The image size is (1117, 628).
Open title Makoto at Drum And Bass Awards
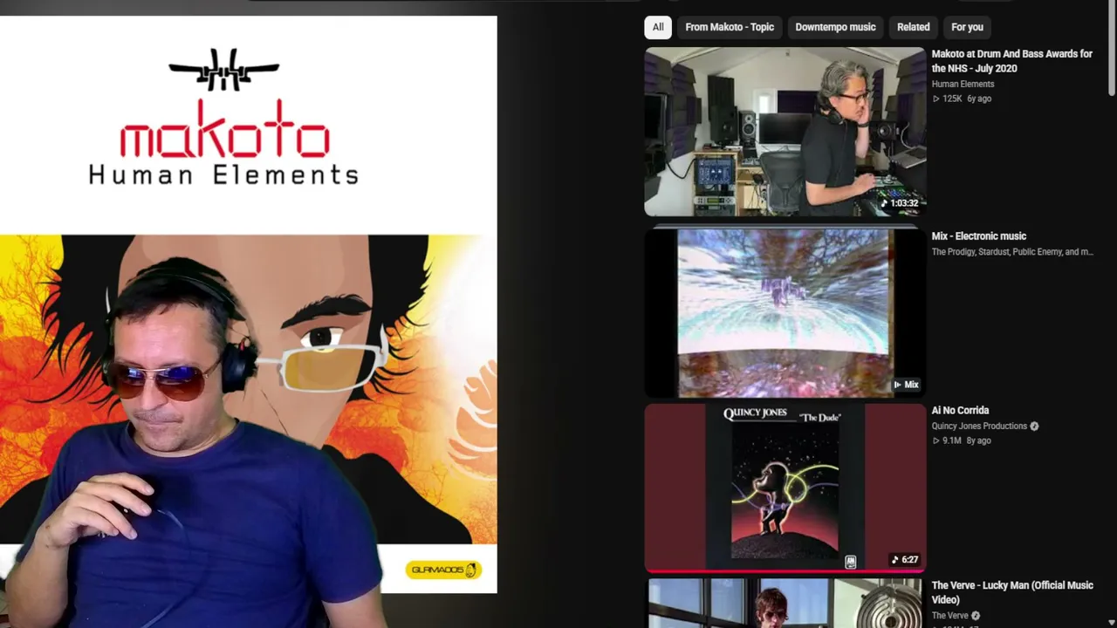click(1012, 61)
